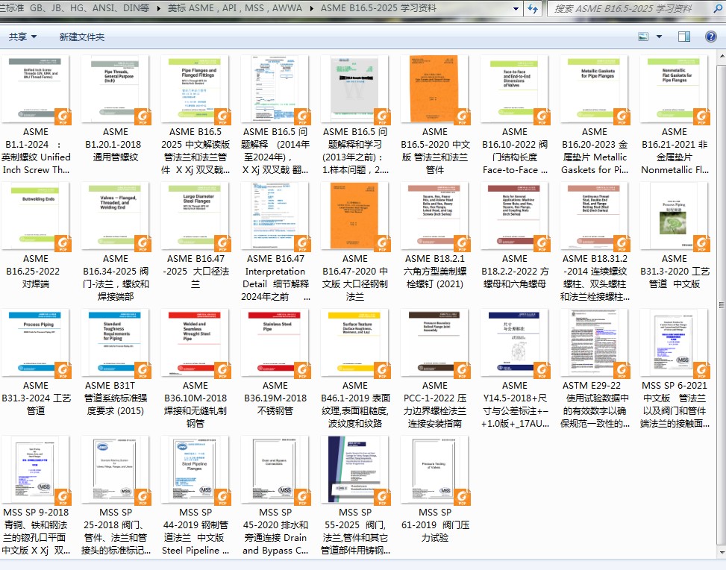Click the search box for ASME B16.5-2025 学习资料
The height and width of the screenshot is (570, 726).
pyautogui.click(x=634, y=8)
